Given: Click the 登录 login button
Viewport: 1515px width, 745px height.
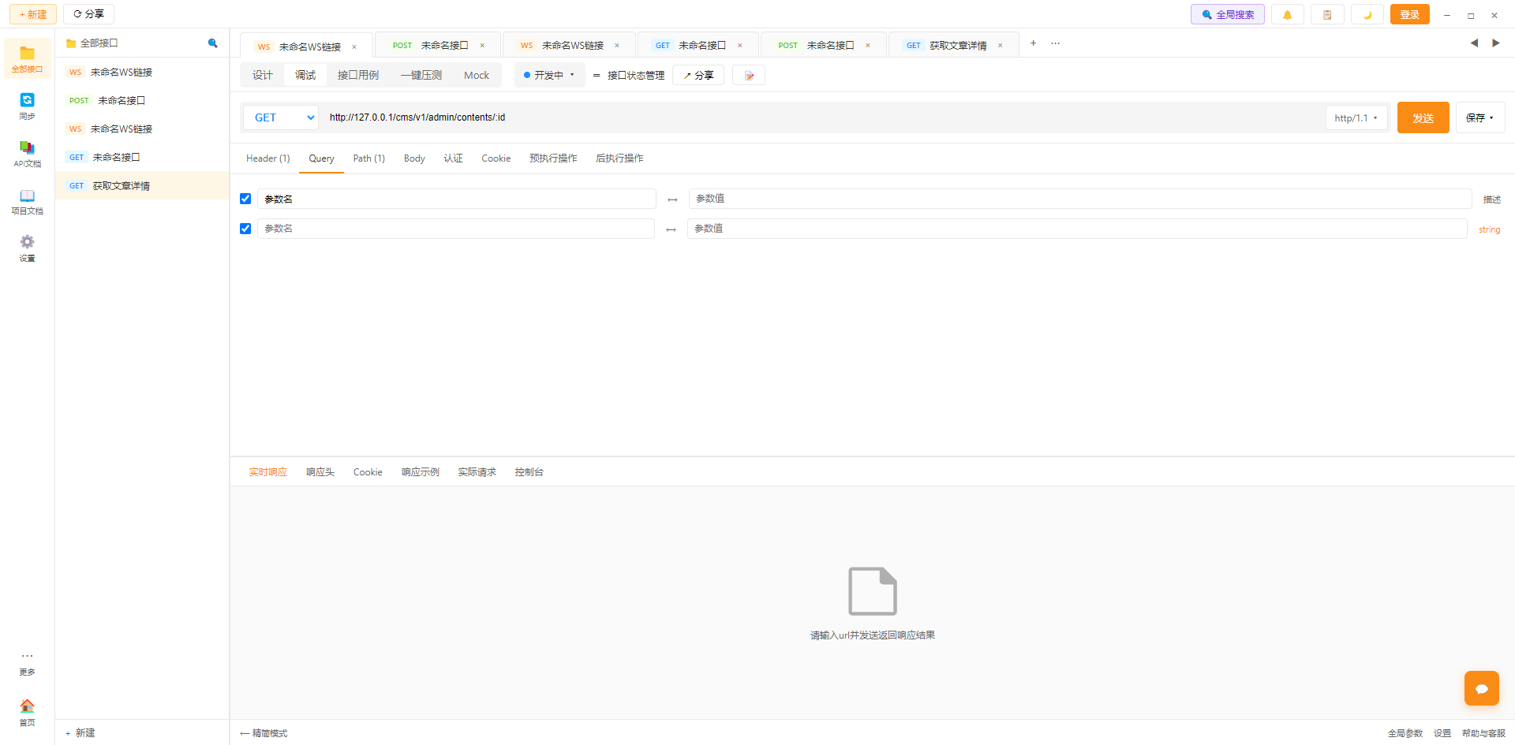Looking at the screenshot, I should click(1409, 15).
